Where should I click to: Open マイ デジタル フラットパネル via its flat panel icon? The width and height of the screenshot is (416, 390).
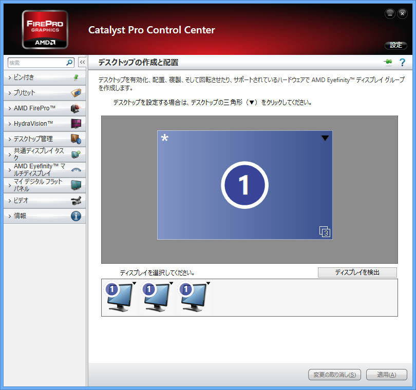pyautogui.click(x=76, y=185)
